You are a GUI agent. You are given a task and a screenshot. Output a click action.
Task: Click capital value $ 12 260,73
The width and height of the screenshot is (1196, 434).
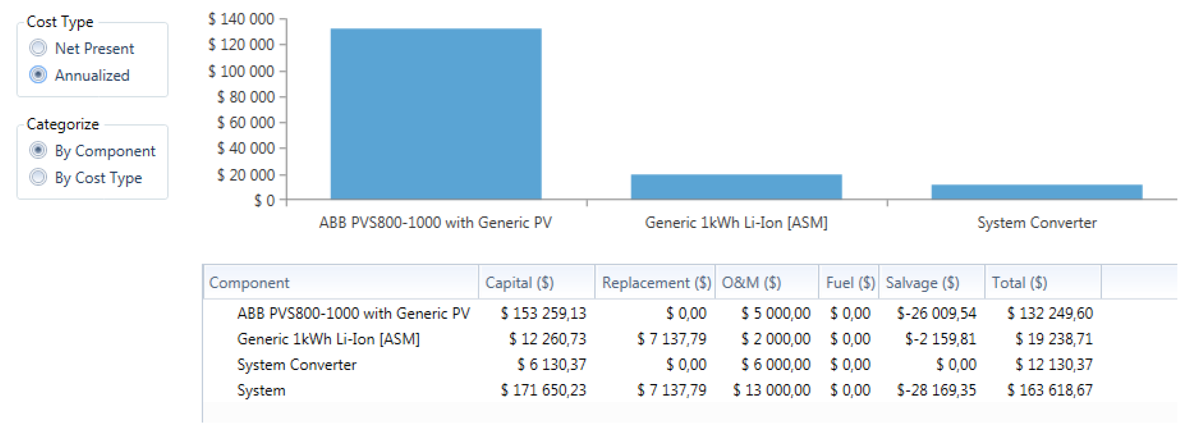coord(548,339)
